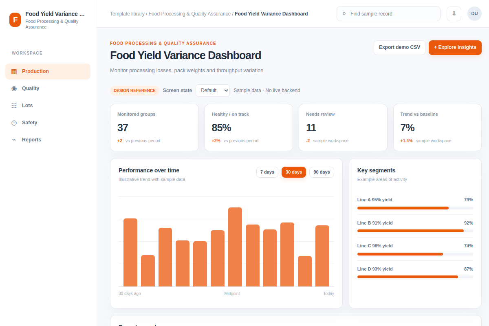Open Food Processing & Quality Assurance breadcrumb
The image size is (489, 326).
(x=189, y=14)
